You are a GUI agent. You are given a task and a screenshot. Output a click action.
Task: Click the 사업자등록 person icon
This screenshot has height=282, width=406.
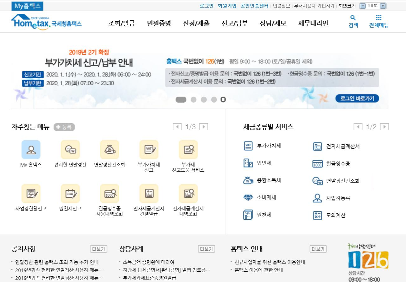point(317,198)
